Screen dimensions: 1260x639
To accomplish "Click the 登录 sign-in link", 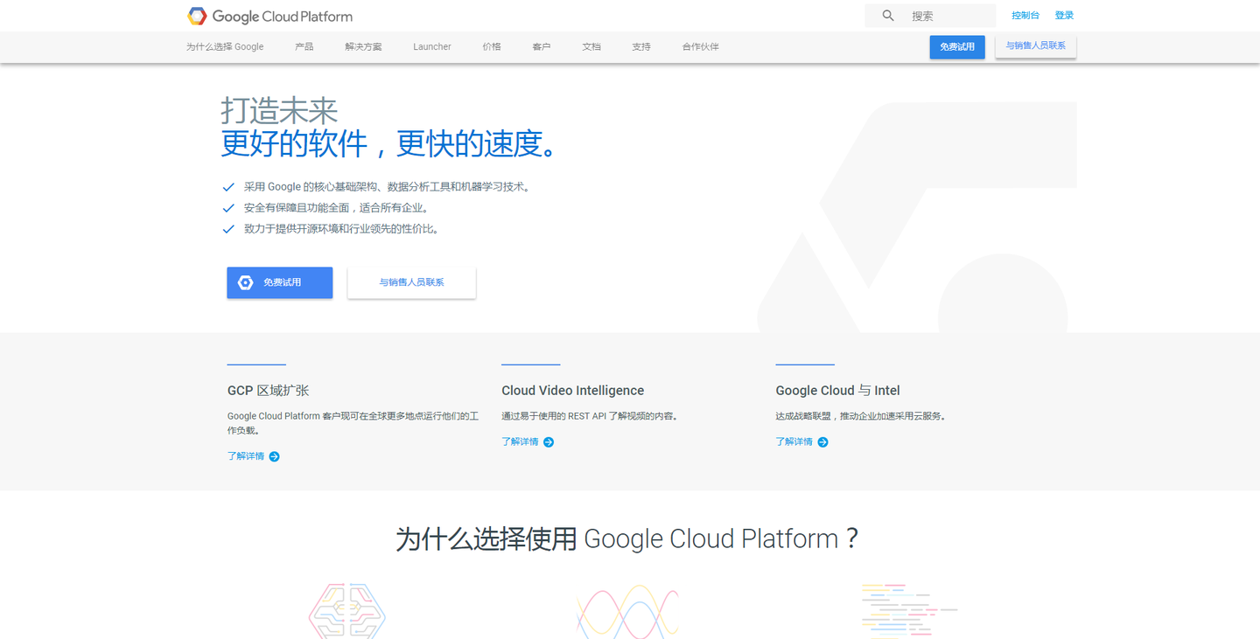I will click(1064, 16).
